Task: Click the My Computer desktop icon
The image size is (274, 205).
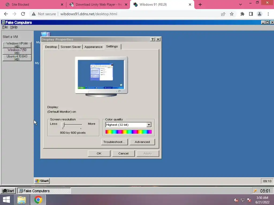Action: tap(45, 34)
